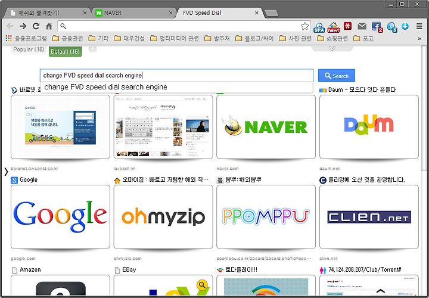Go back with the browser back arrow

(x=10, y=26)
